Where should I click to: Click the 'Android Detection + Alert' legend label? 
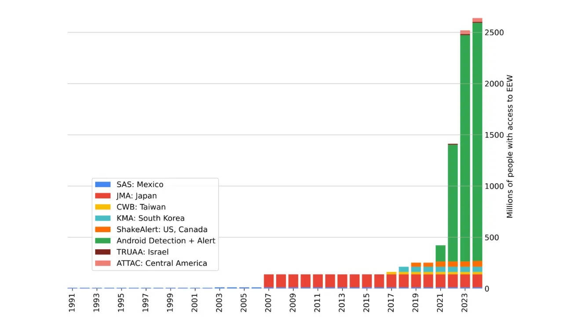166,241
